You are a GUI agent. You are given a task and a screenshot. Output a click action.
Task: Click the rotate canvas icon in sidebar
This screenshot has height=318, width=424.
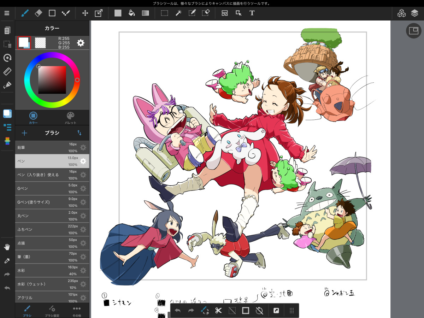7,58
